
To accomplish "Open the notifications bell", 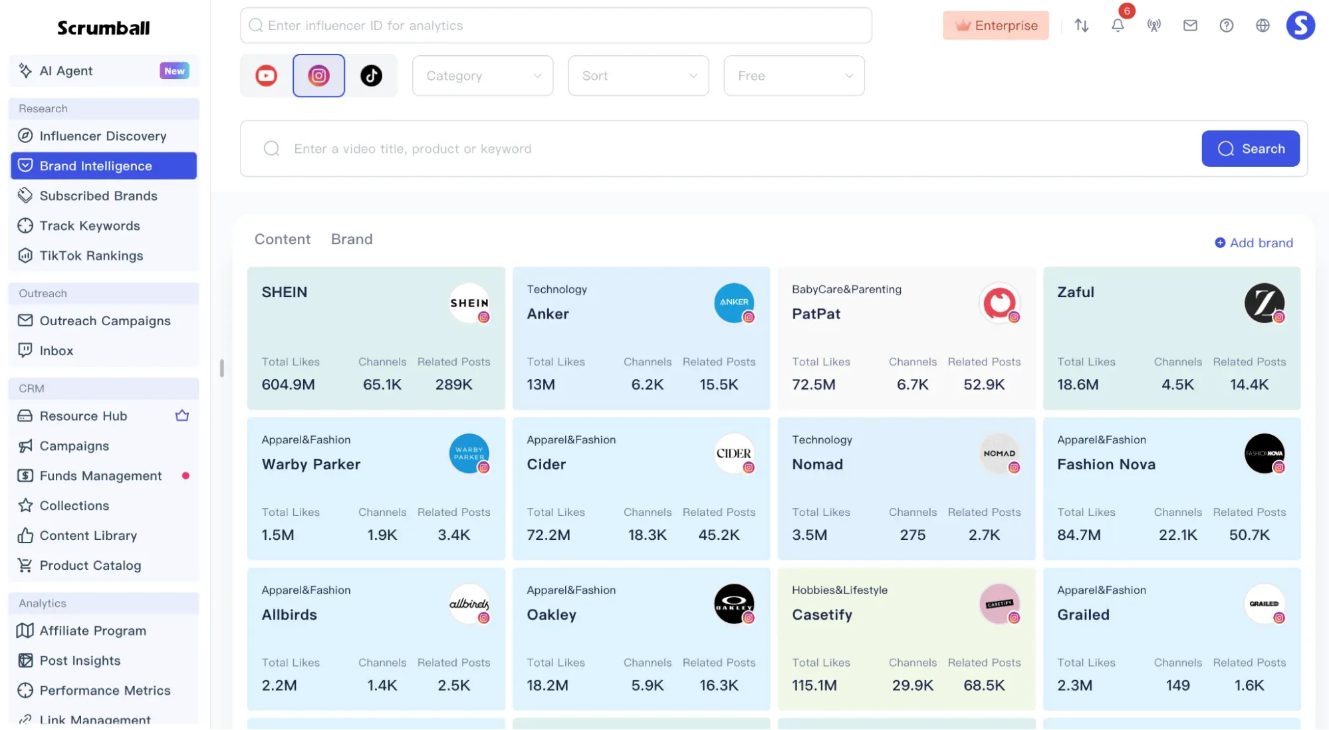I will pyautogui.click(x=1118, y=25).
